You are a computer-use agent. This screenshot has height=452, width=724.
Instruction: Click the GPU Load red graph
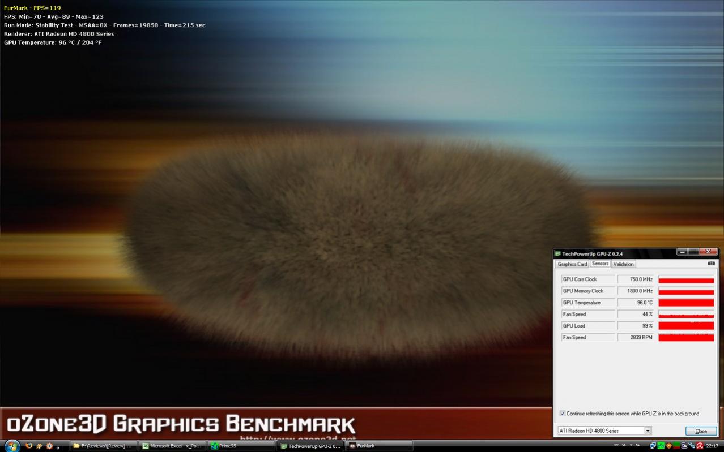click(686, 326)
